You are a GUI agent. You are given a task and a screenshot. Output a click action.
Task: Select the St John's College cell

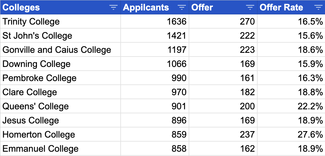click(x=37, y=36)
